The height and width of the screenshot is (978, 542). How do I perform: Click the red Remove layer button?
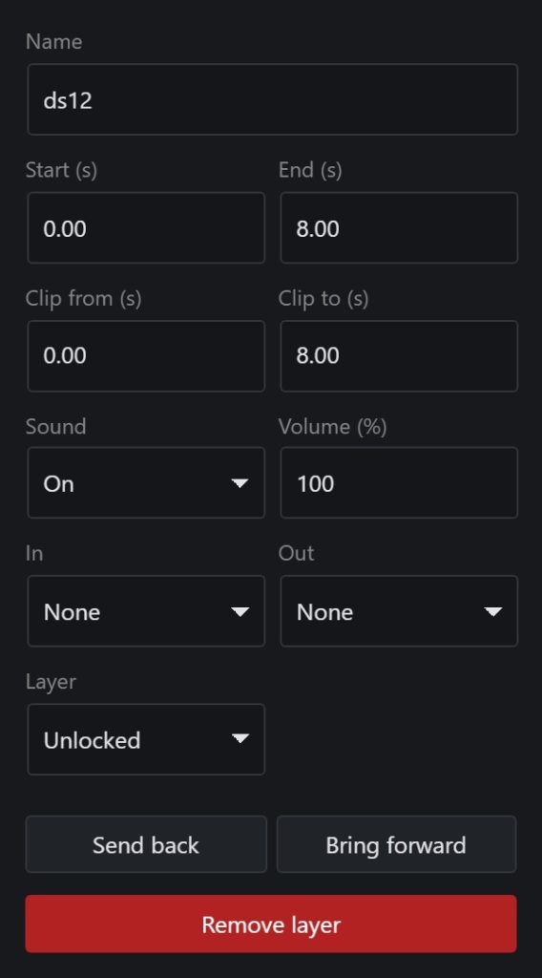pyautogui.click(x=271, y=924)
